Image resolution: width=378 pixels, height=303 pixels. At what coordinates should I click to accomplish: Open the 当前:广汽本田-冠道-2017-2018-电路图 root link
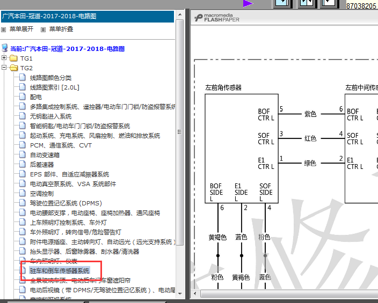click(67, 49)
